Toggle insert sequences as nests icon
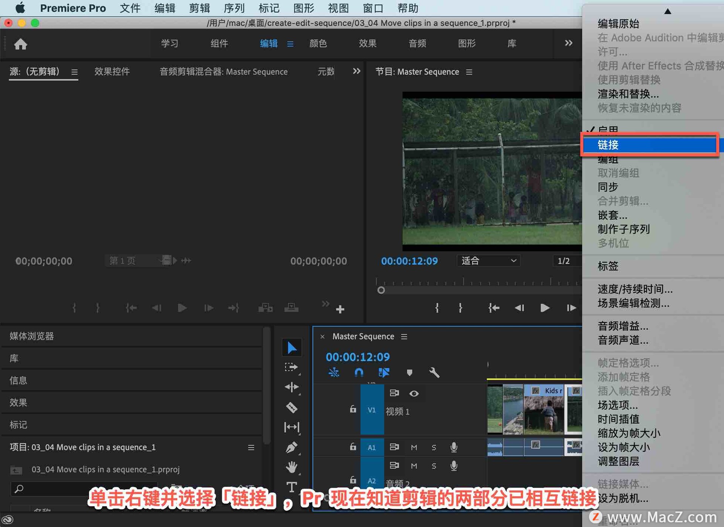 tap(334, 373)
